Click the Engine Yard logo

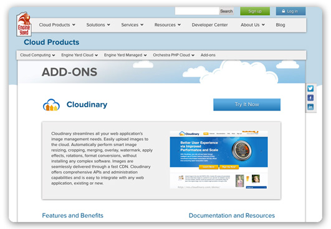[24, 24]
